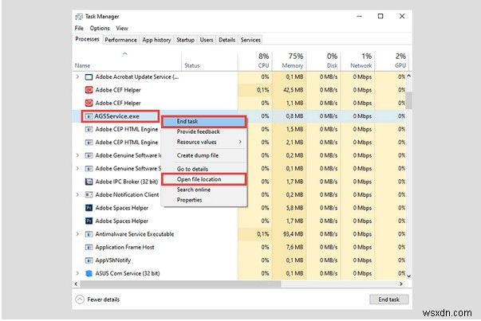Click the red icon of Adobe CEF Helper 42,5 MB
This screenshot has height=321, width=481.
[89, 90]
